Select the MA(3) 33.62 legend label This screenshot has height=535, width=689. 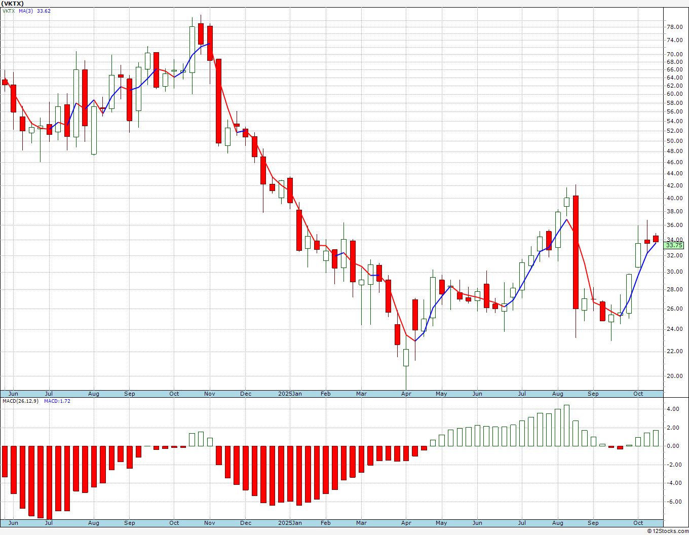[35, 11]
